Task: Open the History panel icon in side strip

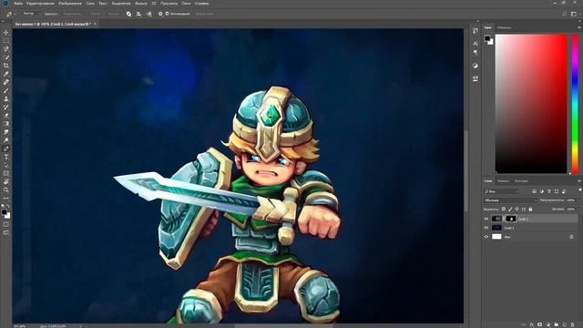Action: pos(476,31)
